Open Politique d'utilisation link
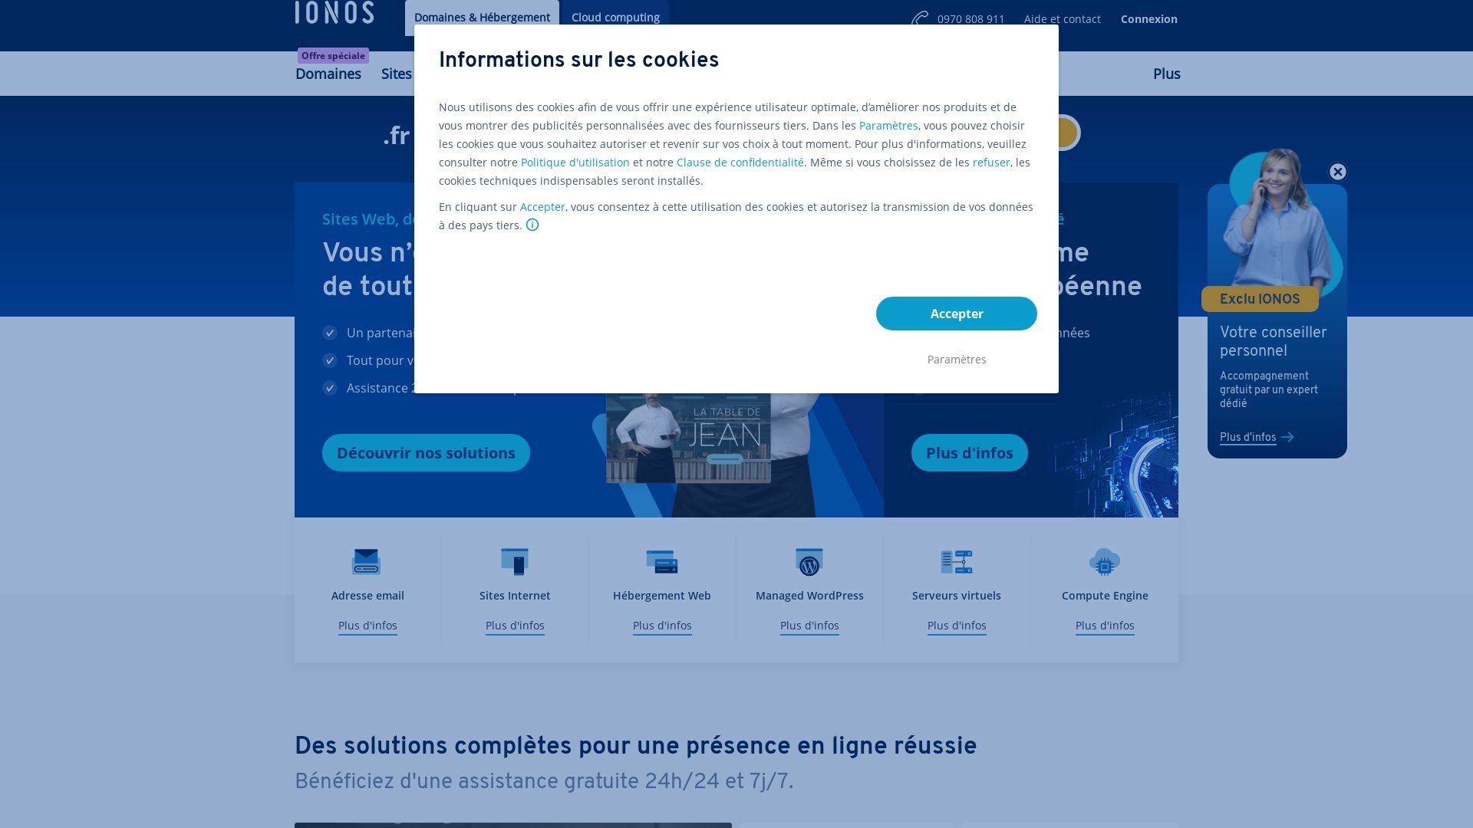The image size is (1473, 828). pos(575,162)
